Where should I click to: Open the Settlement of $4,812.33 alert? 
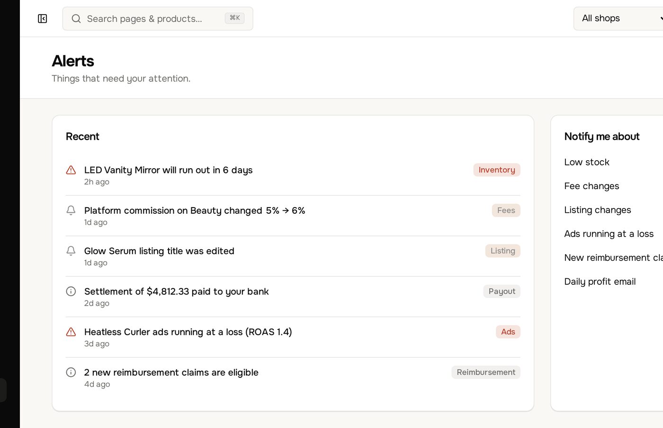[293, 297]
